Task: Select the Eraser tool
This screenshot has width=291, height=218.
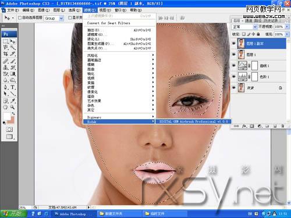Action: (x=5, y=74)
